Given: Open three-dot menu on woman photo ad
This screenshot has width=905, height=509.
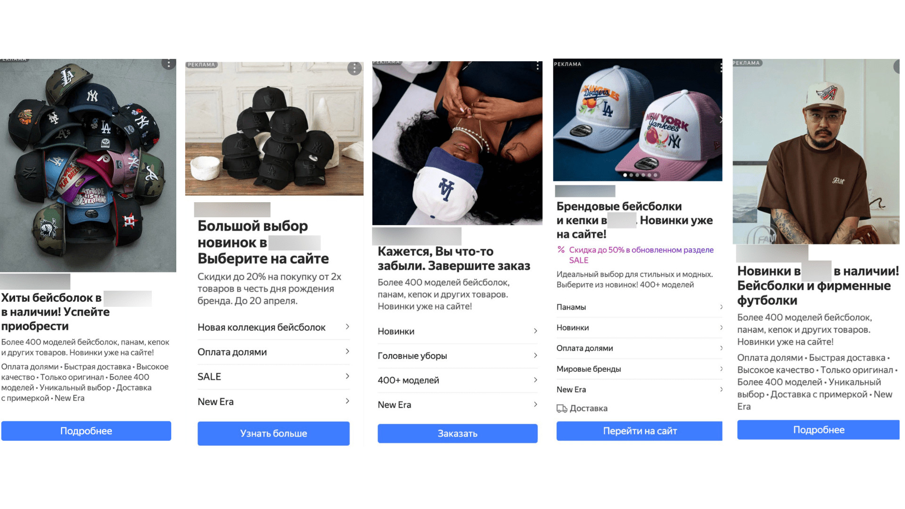Looking at the screenshot, I should [537, 66].
